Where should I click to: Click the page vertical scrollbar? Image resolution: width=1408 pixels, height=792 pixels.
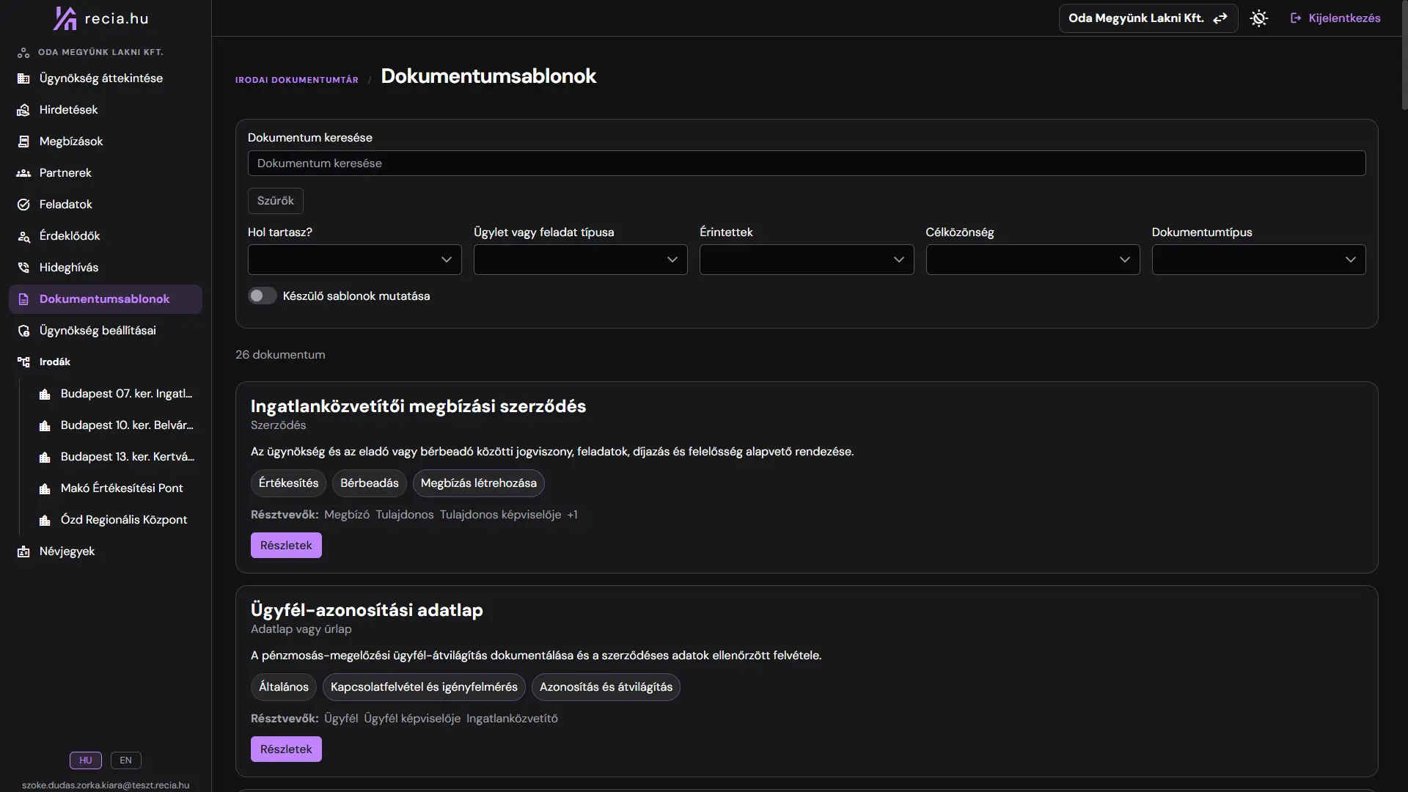click(1404, 55)
